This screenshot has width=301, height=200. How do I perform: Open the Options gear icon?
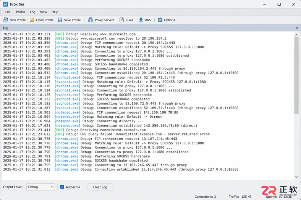click(160, 20)
